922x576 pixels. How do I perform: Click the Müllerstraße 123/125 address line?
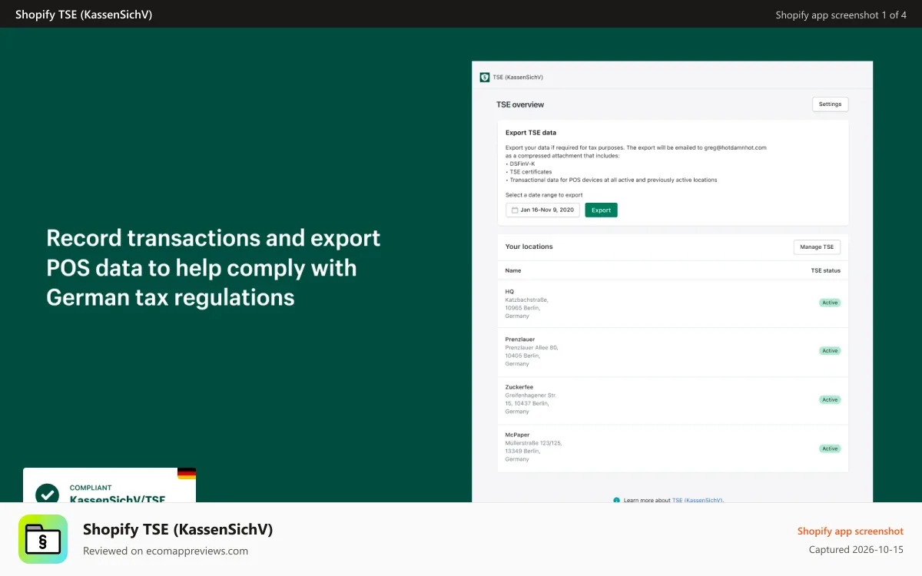(x=534, y=442)
